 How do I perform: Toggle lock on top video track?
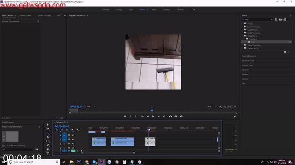[x=60, y=135]
